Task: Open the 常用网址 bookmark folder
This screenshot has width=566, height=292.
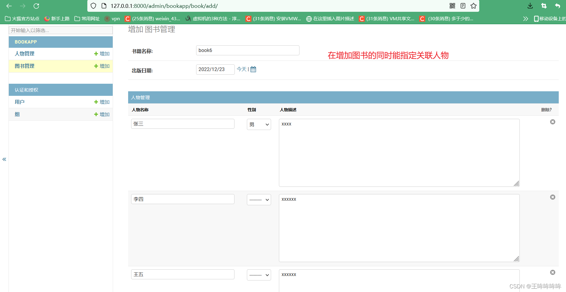Action: pyautogui.click(x=87, y=19)
